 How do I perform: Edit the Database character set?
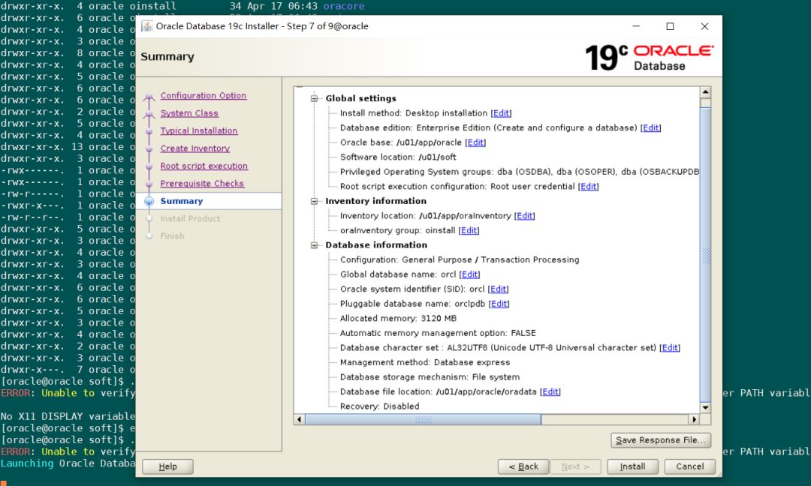point(670,347)
